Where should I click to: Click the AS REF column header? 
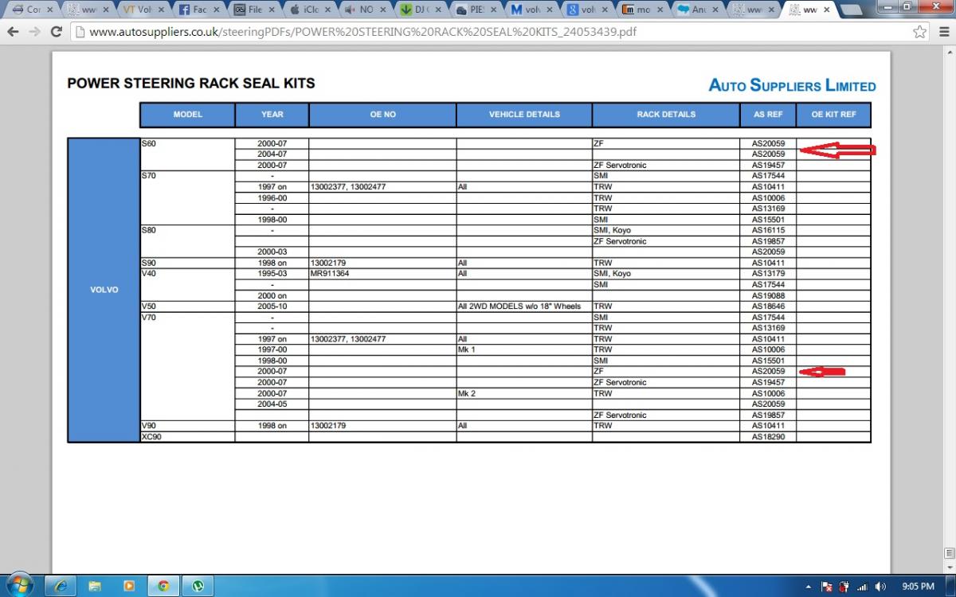[x=768, y=115]
